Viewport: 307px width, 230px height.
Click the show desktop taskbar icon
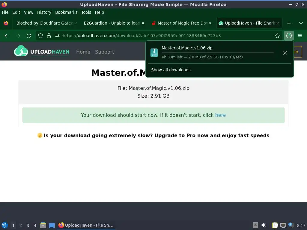[x=52, y=225]
